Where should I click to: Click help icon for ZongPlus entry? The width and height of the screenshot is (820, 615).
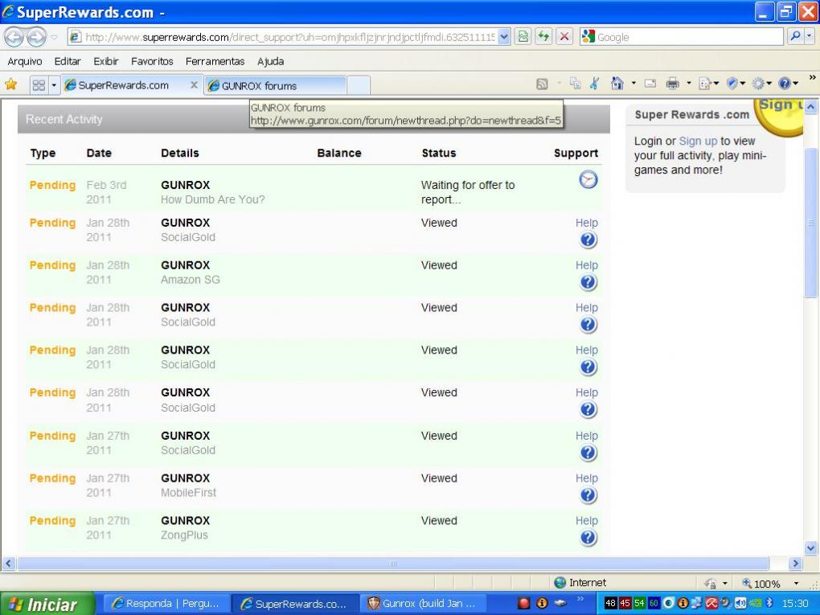(x=588, y=538)
